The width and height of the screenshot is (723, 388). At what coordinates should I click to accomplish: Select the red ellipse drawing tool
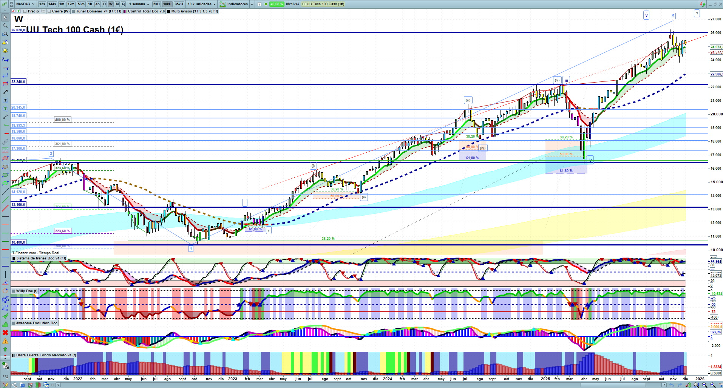click(5, 158)
